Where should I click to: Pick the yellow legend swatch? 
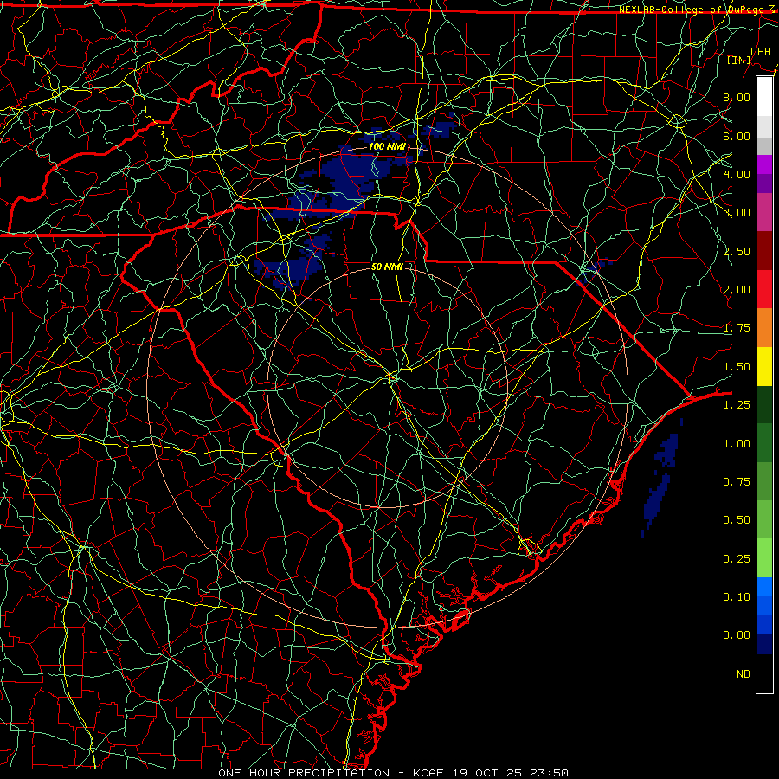[764, 366]
